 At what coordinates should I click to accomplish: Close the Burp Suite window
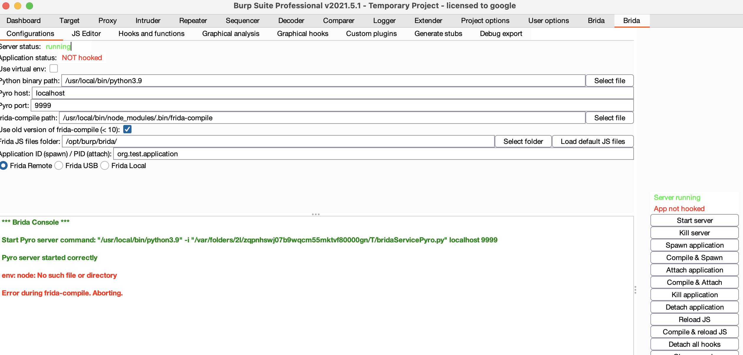[x=6, y=6]
